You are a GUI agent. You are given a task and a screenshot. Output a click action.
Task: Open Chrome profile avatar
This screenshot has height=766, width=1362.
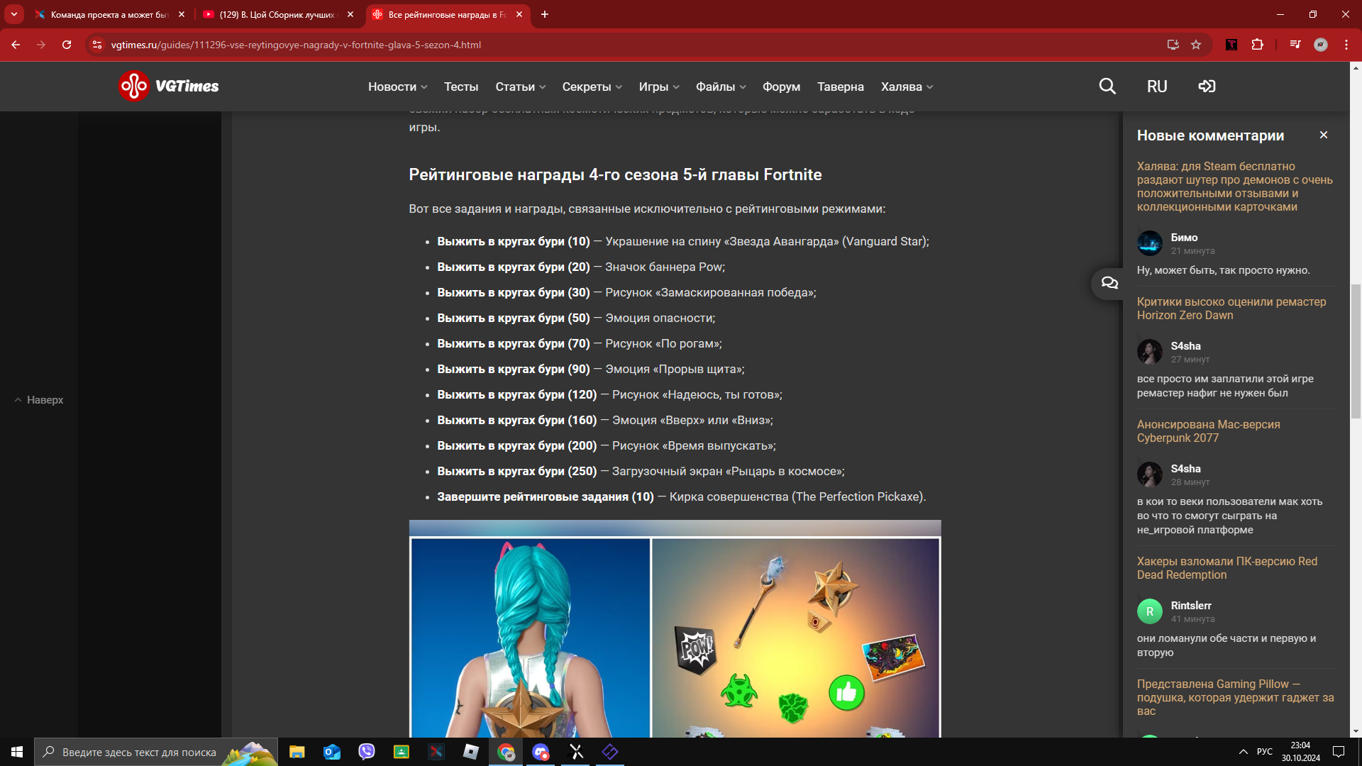(x=1321, y=45)
